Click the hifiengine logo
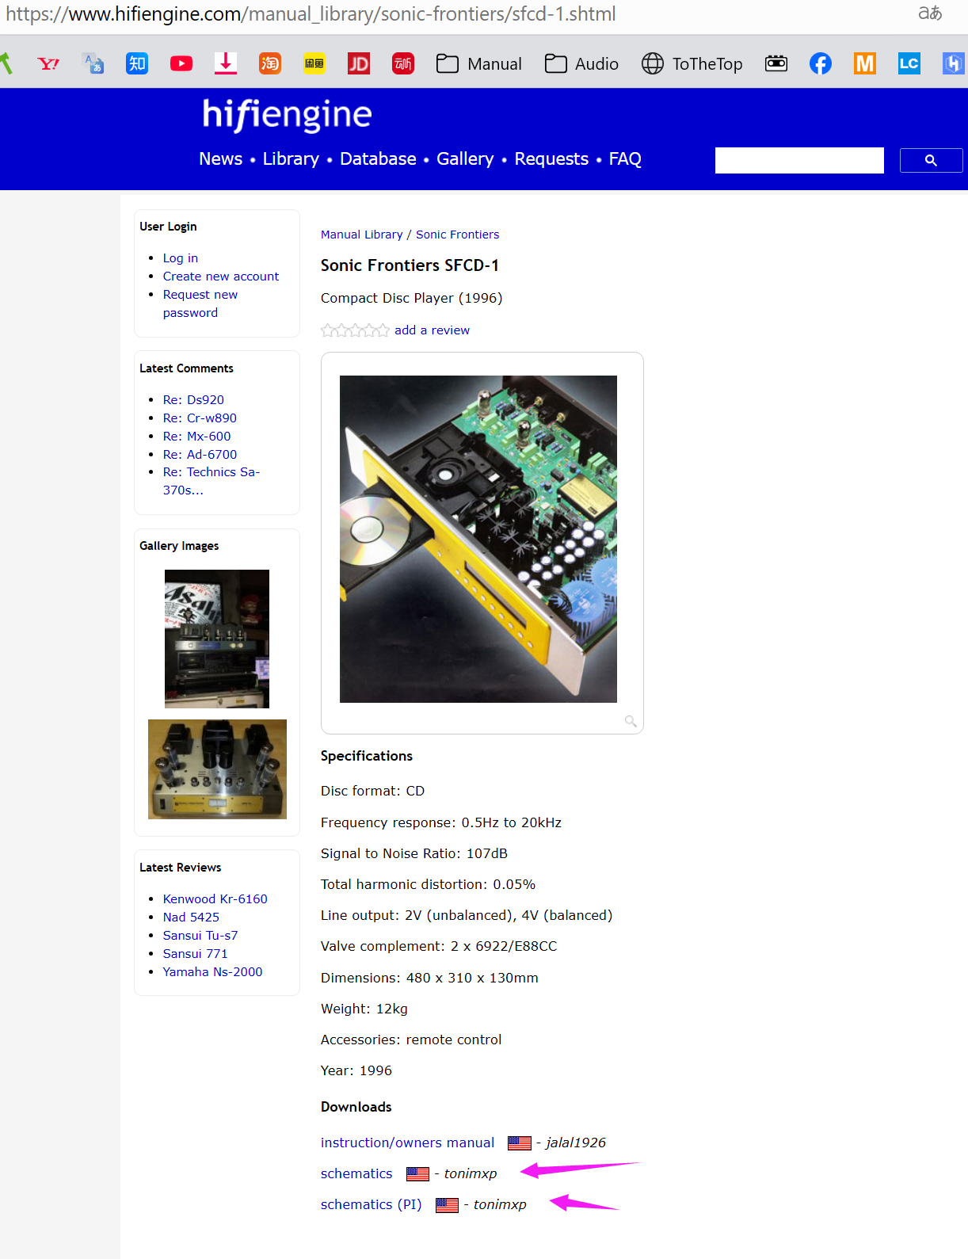Screen dimensions: 968x1259 click(x=287, y=116)
